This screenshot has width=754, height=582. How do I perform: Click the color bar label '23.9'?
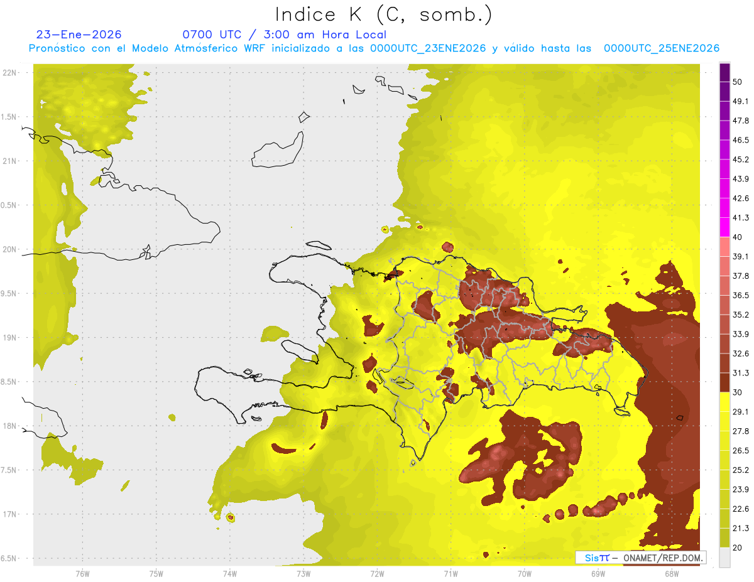[741, 490]
